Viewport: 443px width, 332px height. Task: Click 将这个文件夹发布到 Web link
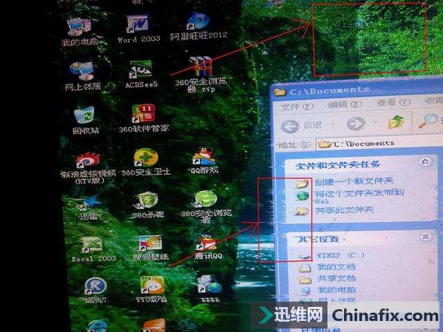(x=359, y=196)
